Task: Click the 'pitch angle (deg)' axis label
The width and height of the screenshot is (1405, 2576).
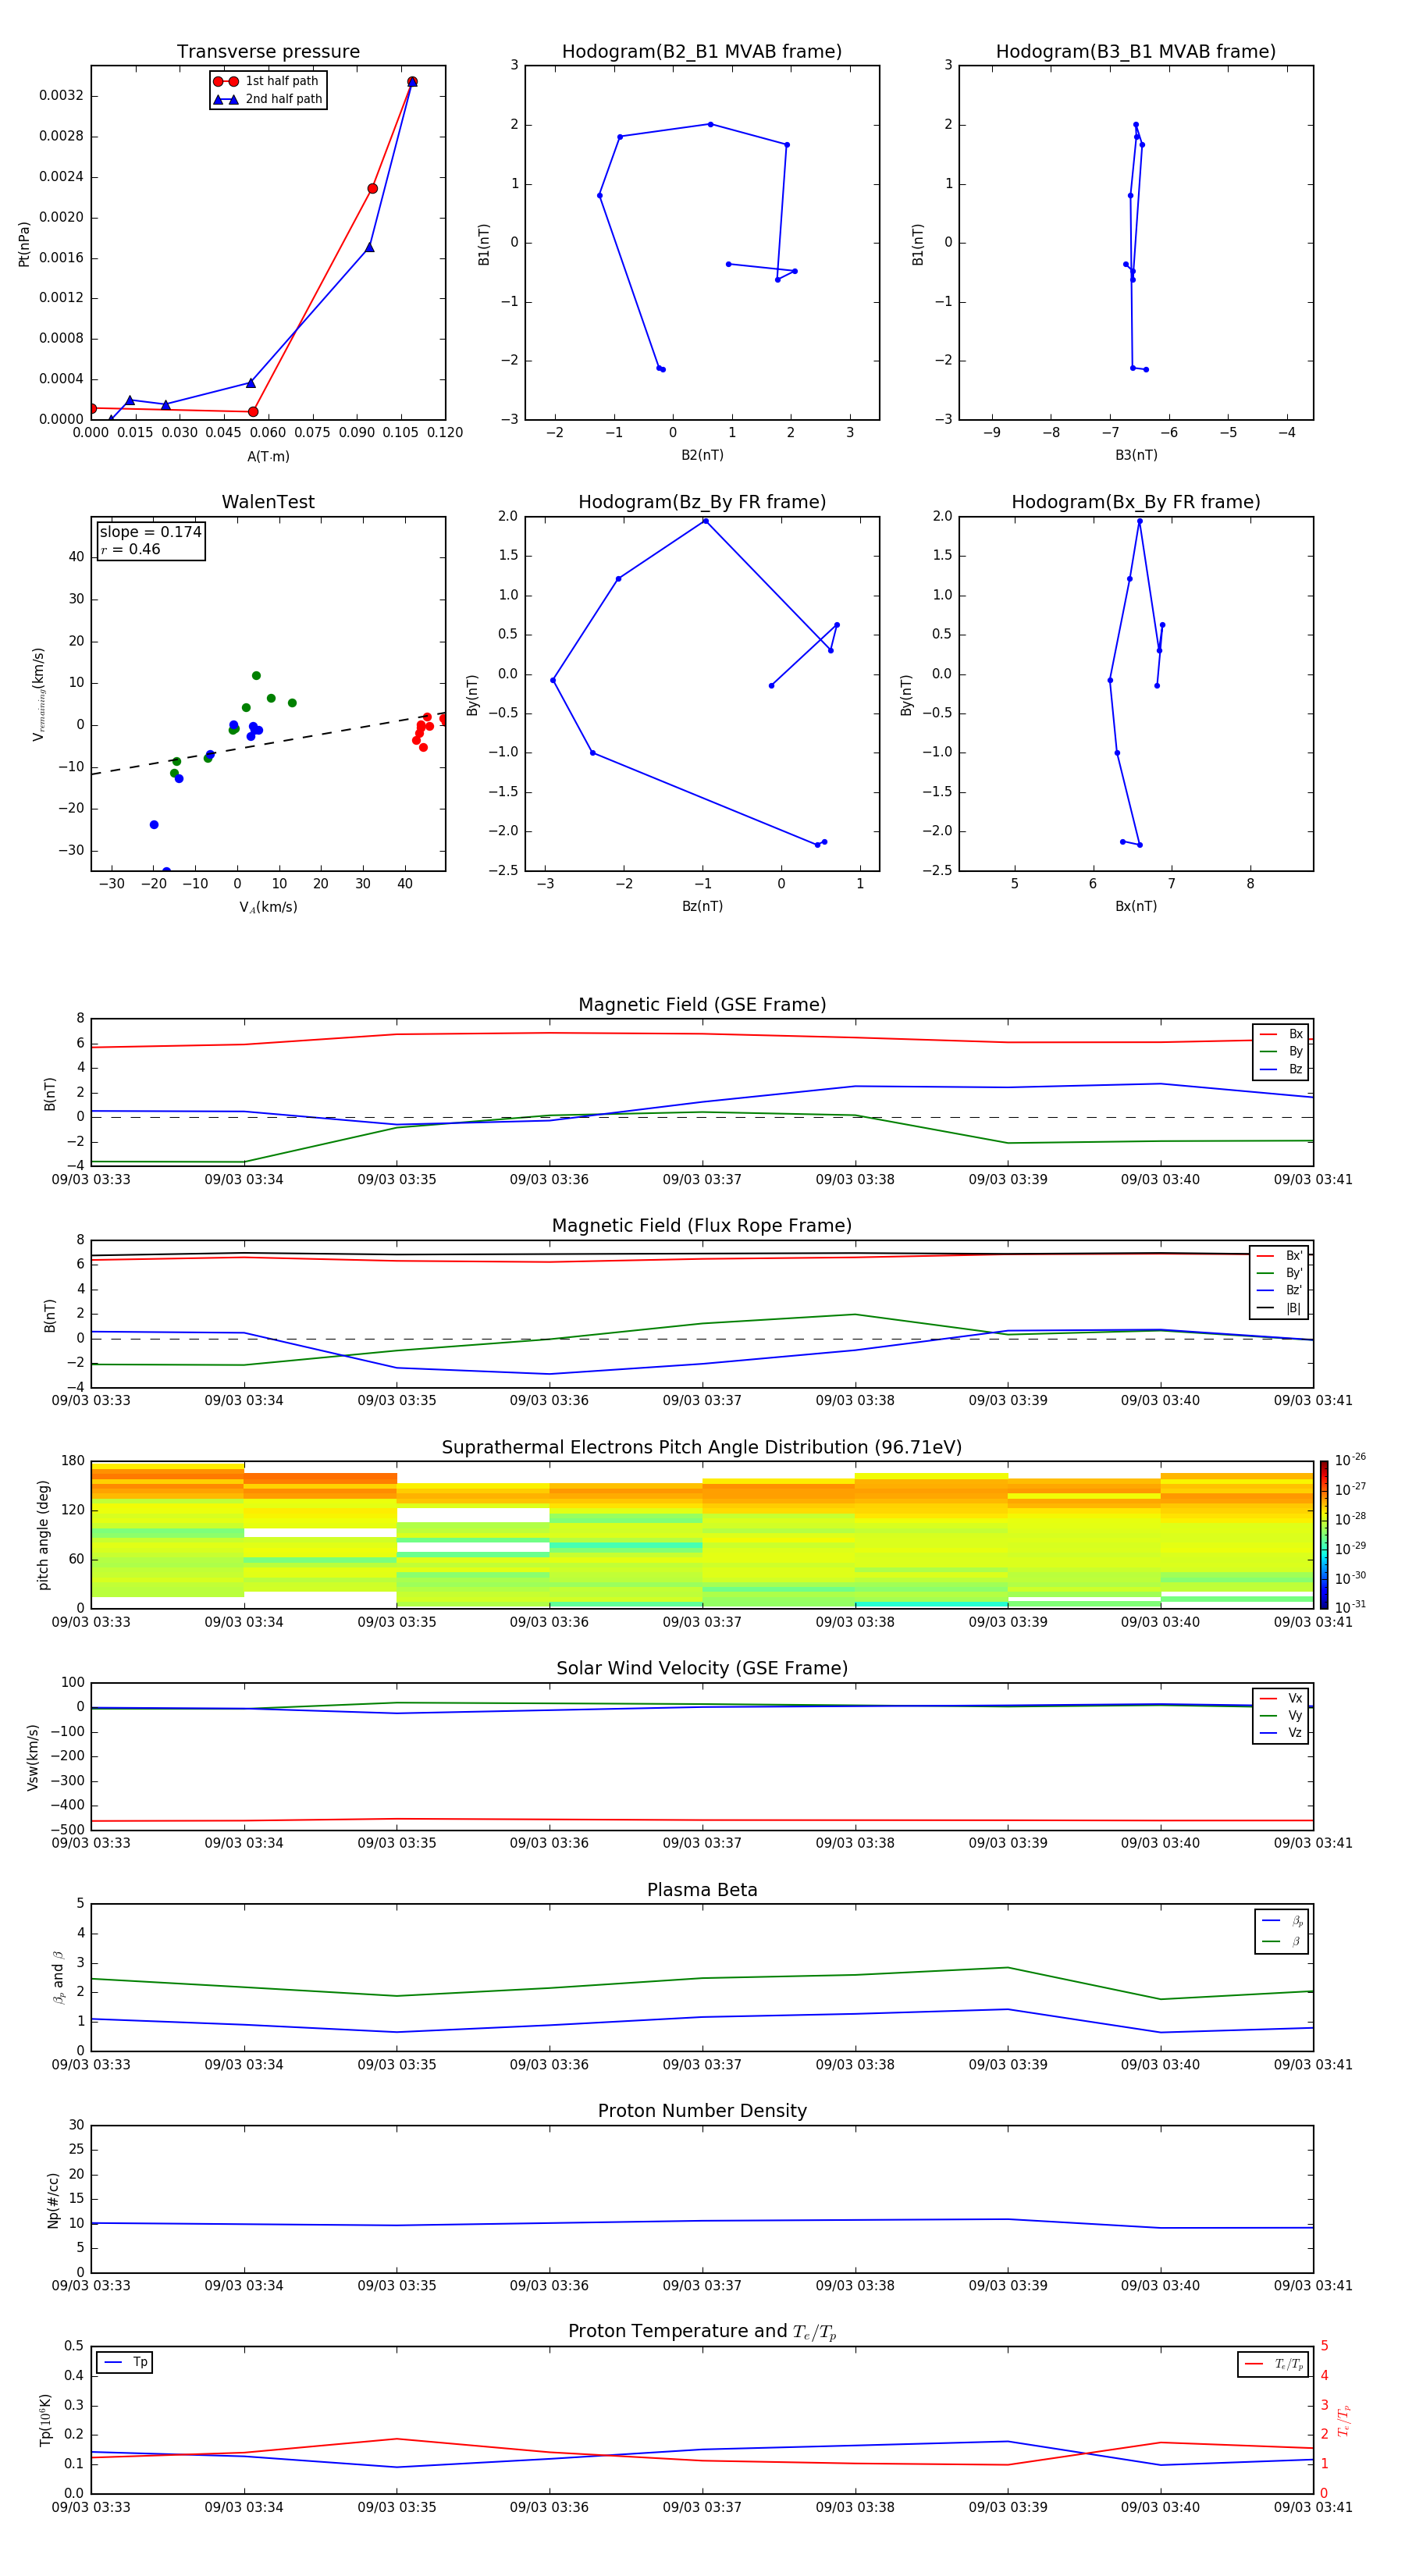Action: (43, 1535)
